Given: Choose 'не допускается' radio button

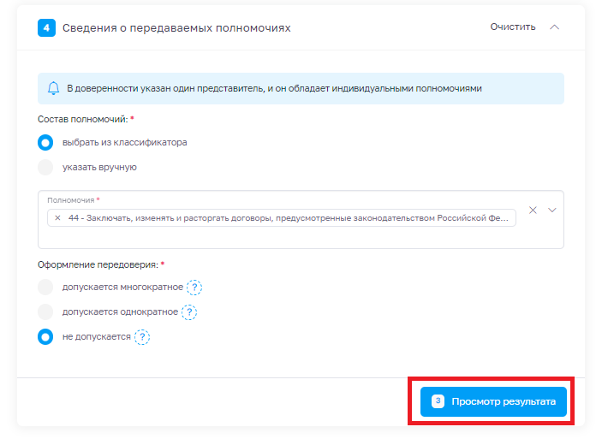Looking at the screenshot, I should click(45, 337).
